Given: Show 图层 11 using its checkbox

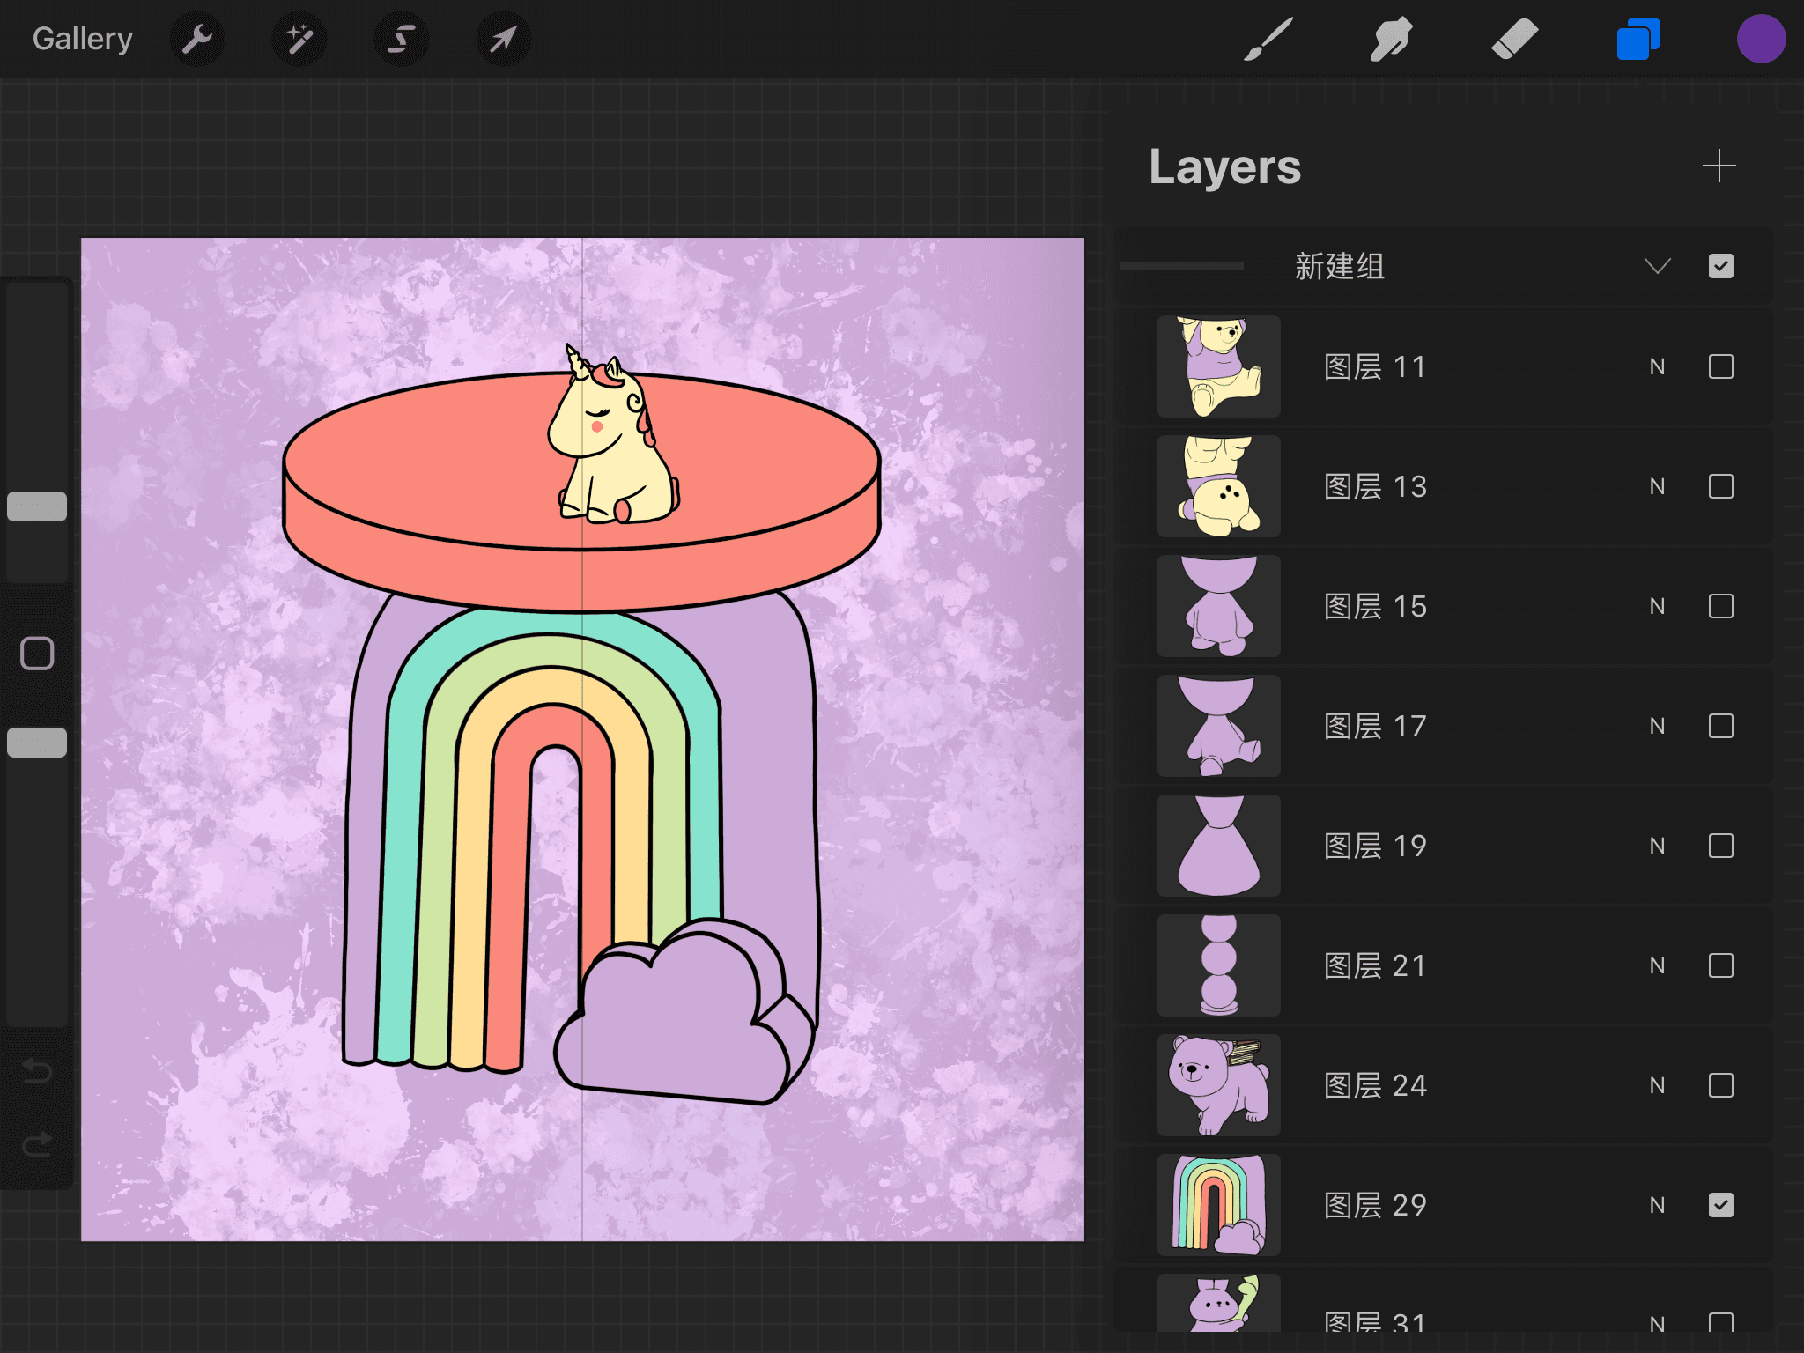Looking at the screenshot, I should [1720, 366].
